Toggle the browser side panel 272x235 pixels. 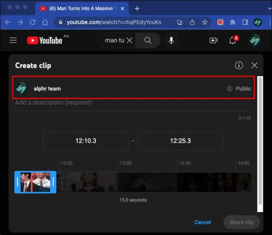[x=245, y=22]
